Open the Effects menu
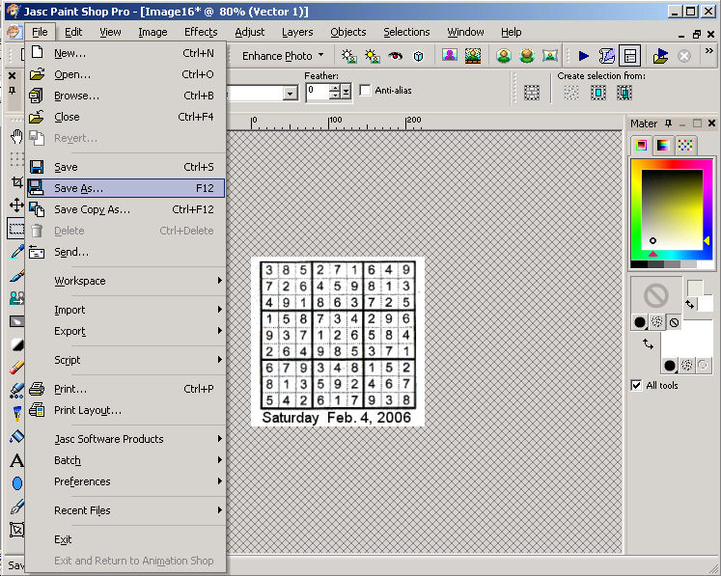Screen dimensions: 721x576 [201, 32]
